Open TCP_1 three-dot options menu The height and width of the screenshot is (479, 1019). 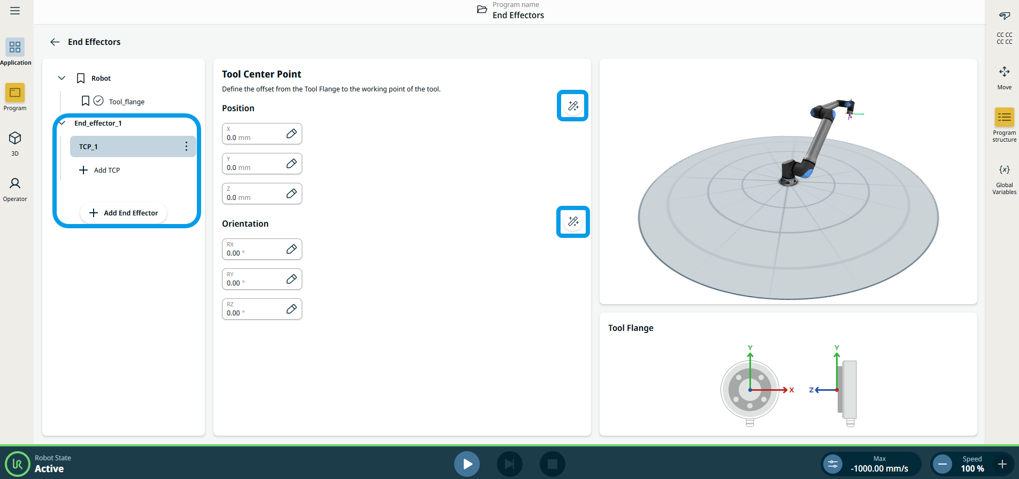(186, 146)
